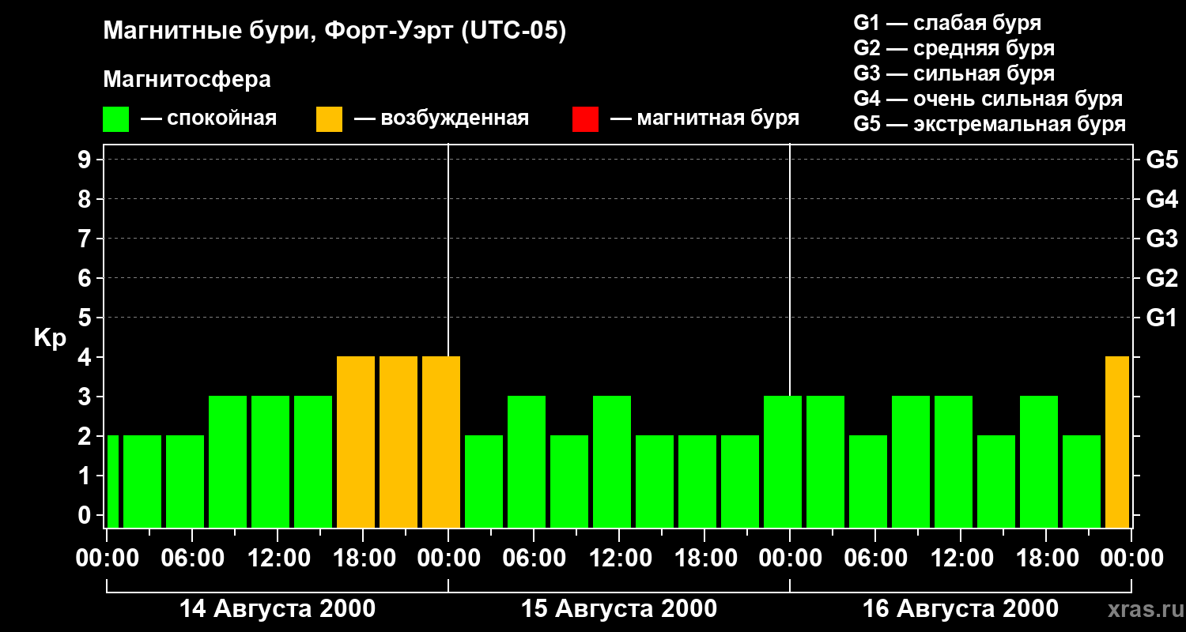Click the '— магнитная буря' legend text
This screenshot has width=1186, height=632.
point(704,119)
